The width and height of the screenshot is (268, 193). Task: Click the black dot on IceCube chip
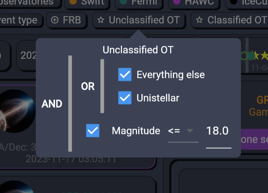click(234, 1)
